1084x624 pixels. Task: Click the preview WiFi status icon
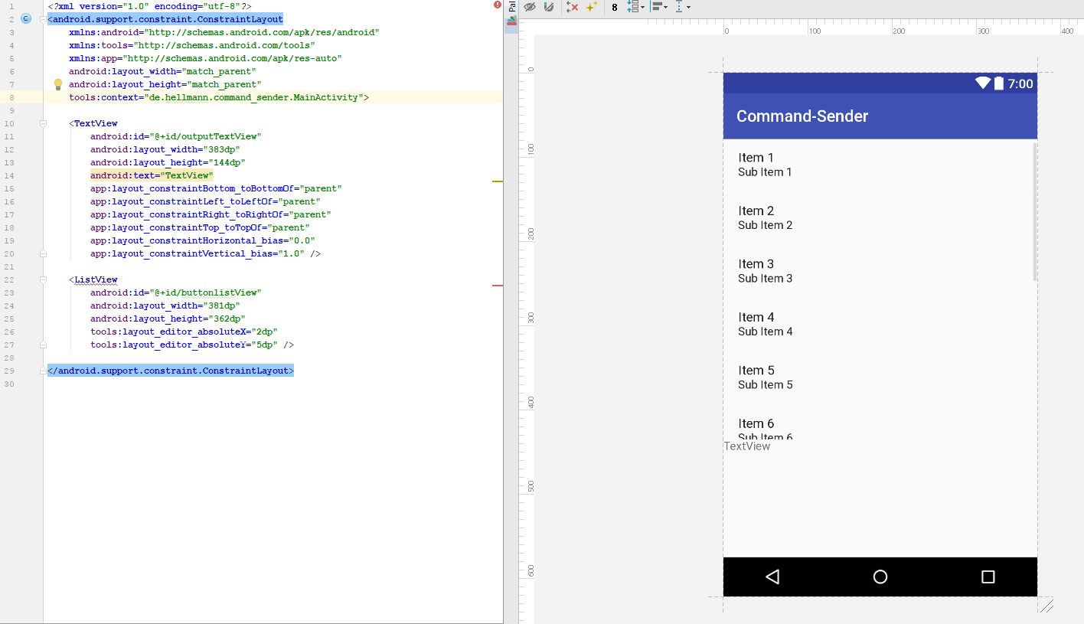pyautogui.click(x=983, y=83)
